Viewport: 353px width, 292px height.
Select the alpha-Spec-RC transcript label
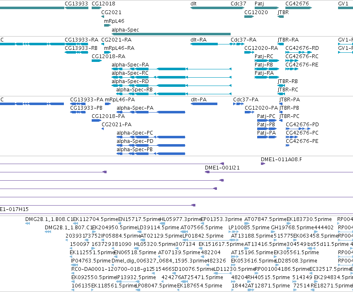coord(130,73)
